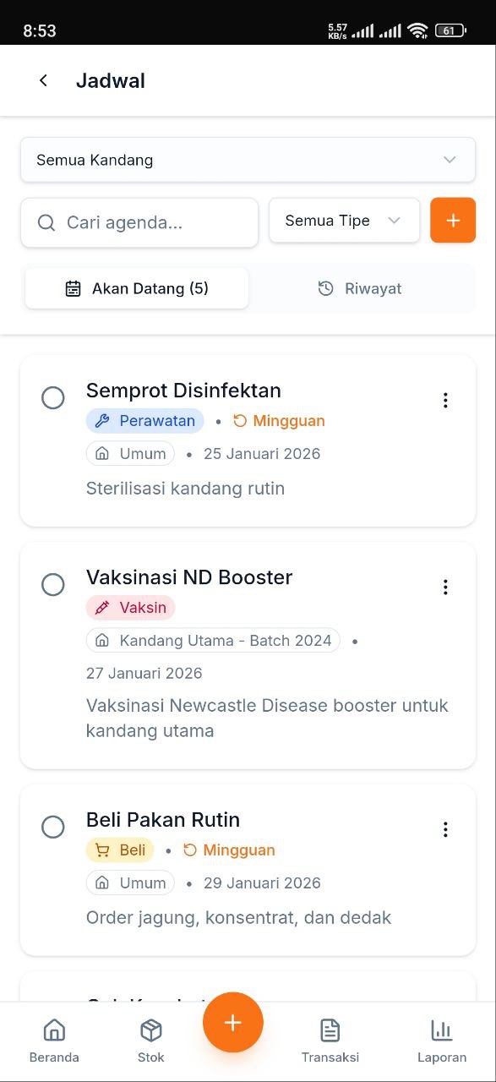Check the circle next to Vaksinasi ND Booster
The width and height of the screenshot is (496, 1082).
point(53,585)
